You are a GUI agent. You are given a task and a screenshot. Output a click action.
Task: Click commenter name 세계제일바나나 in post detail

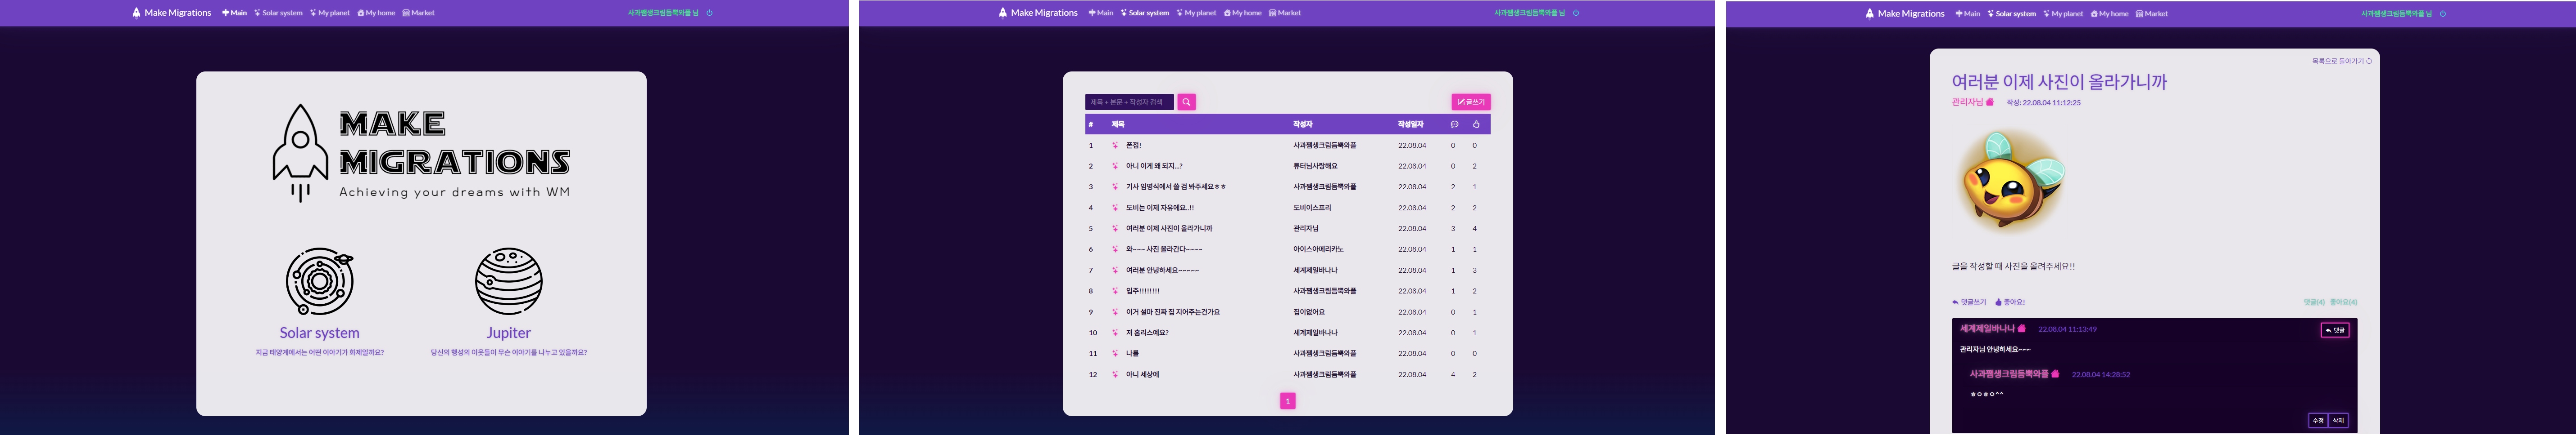pos(1987,328)
